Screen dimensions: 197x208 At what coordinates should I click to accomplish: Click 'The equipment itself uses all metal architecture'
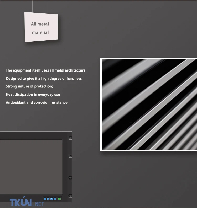(x=45, y=70)
